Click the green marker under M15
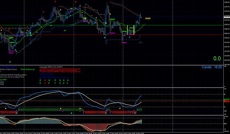The width and height of the screenshot is (230, 134). click(x=49, y=80)
